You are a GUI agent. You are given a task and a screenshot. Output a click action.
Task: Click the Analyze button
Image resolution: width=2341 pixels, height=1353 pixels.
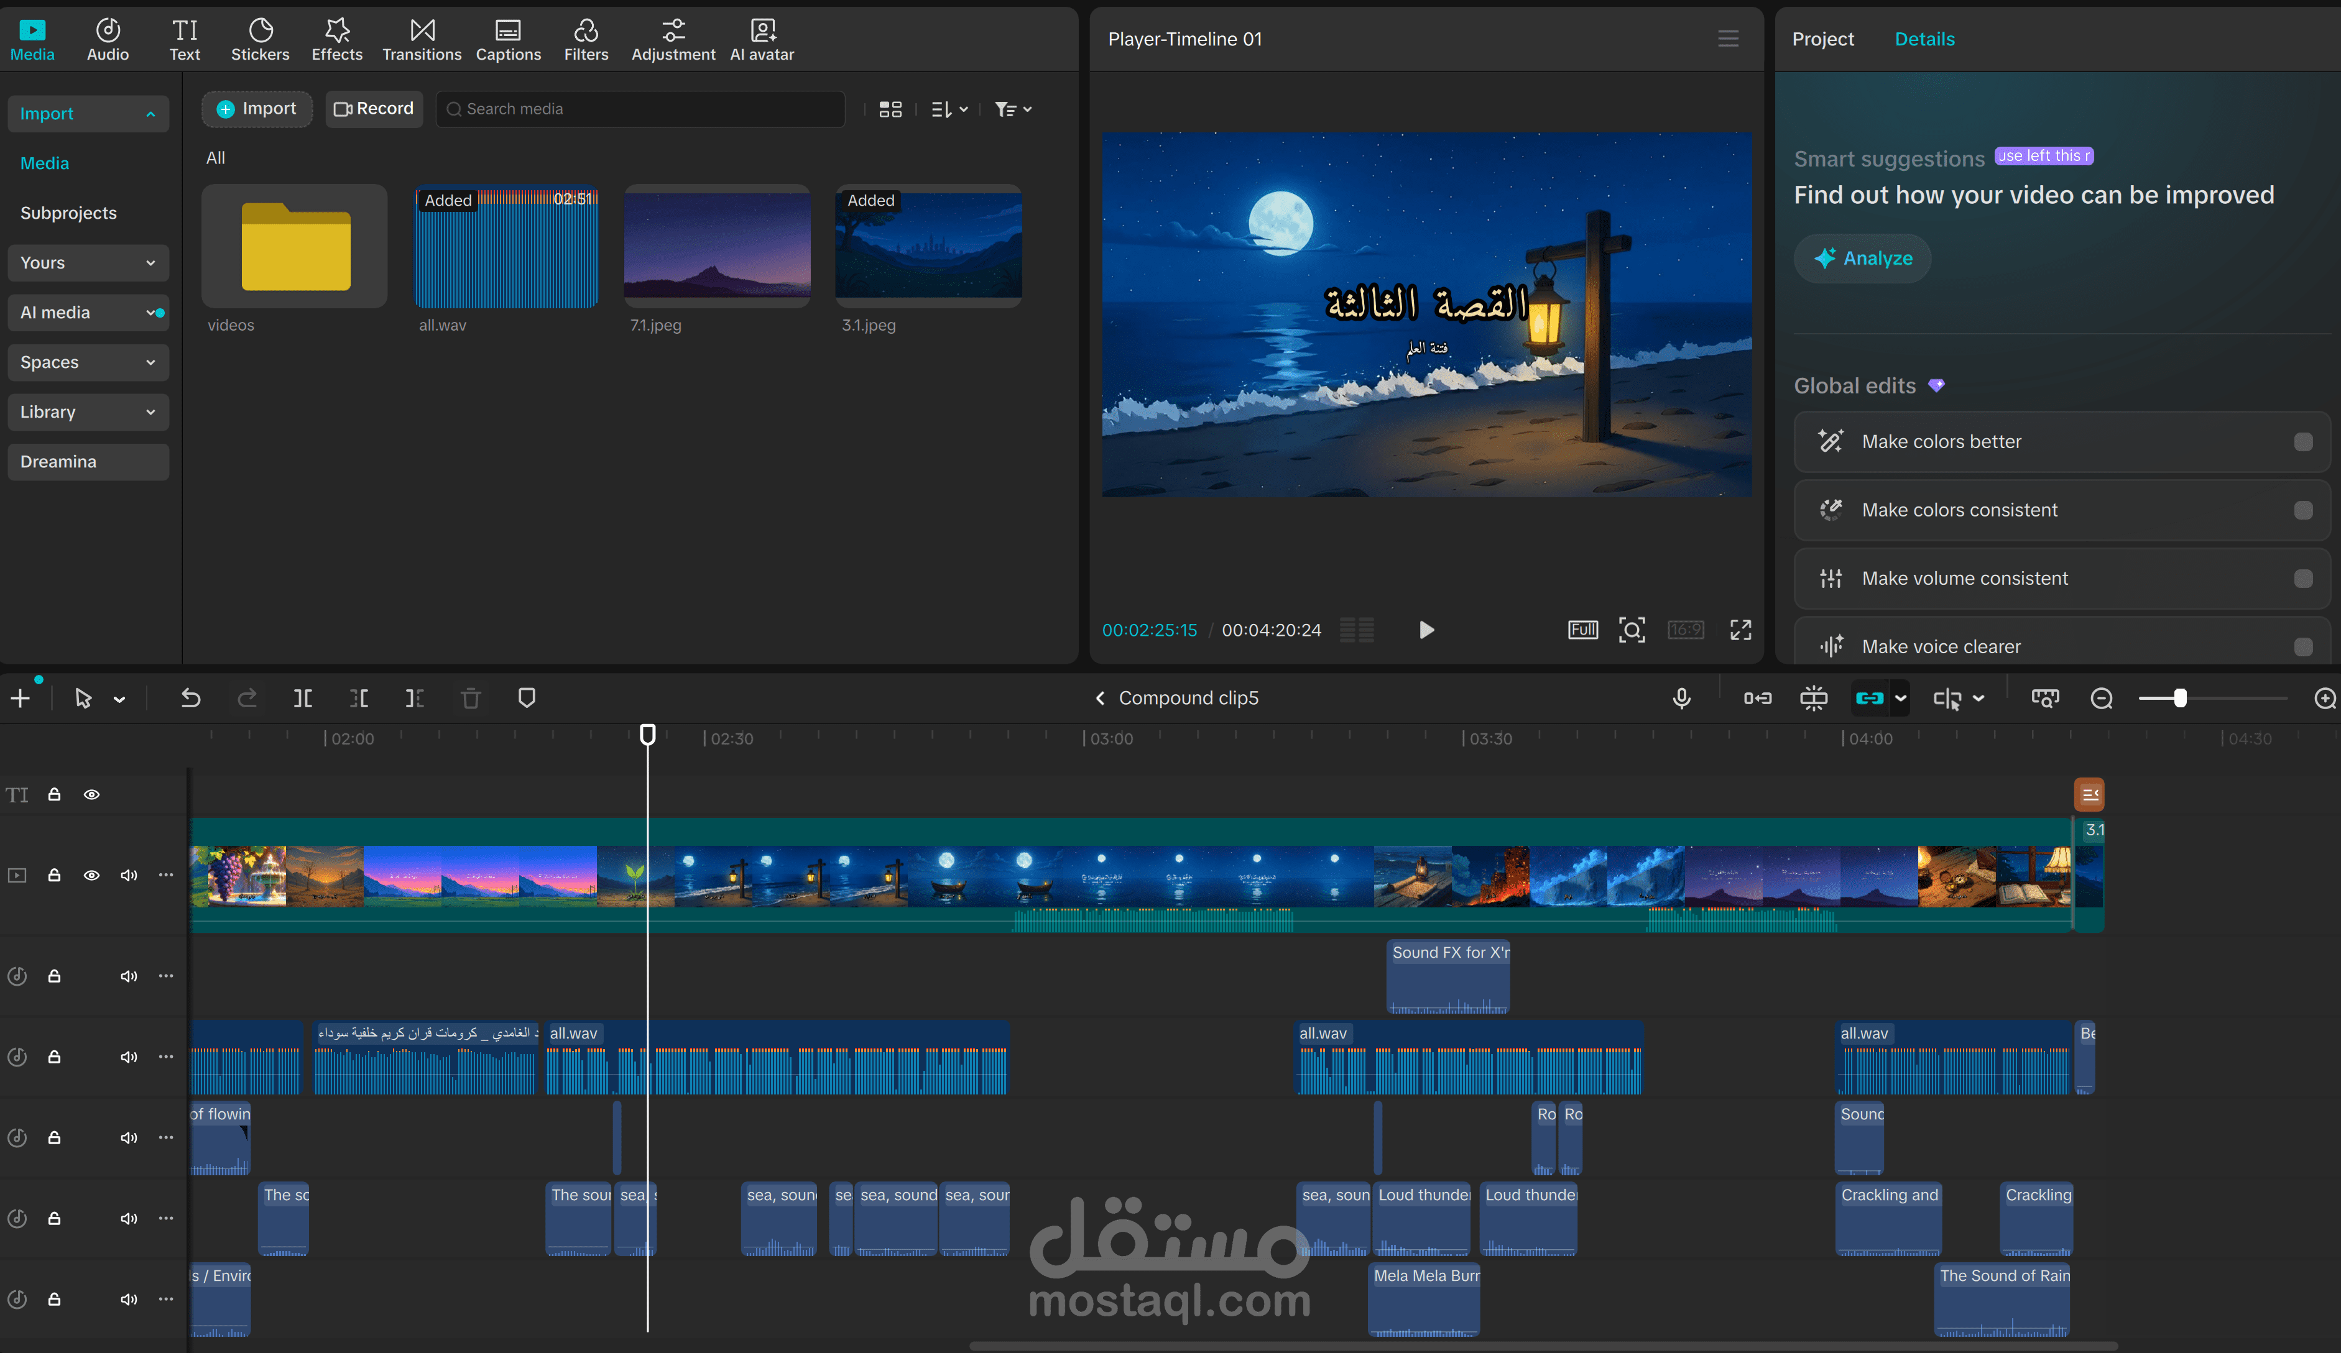(1863, 258)
